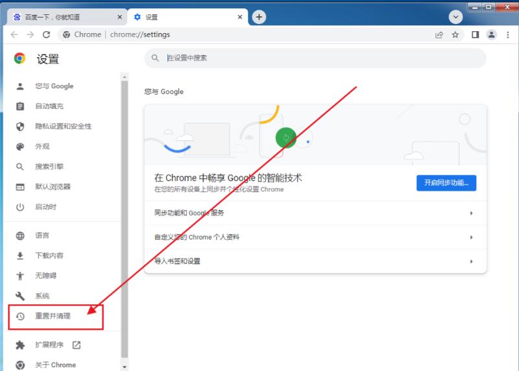Click the browser window icon for 默认浏览器
This screenshot has width=519, height=371.
coord(20,187)
